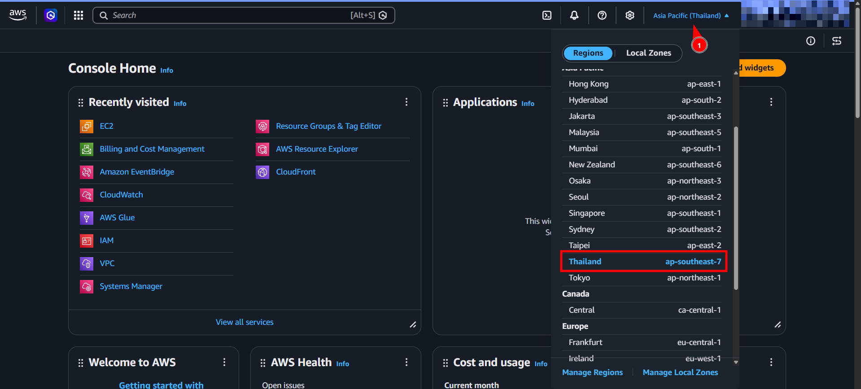
Task: Click the Resource Groups & Tag Editor icon
Action: pyautogui.click(x=262, y=127)
